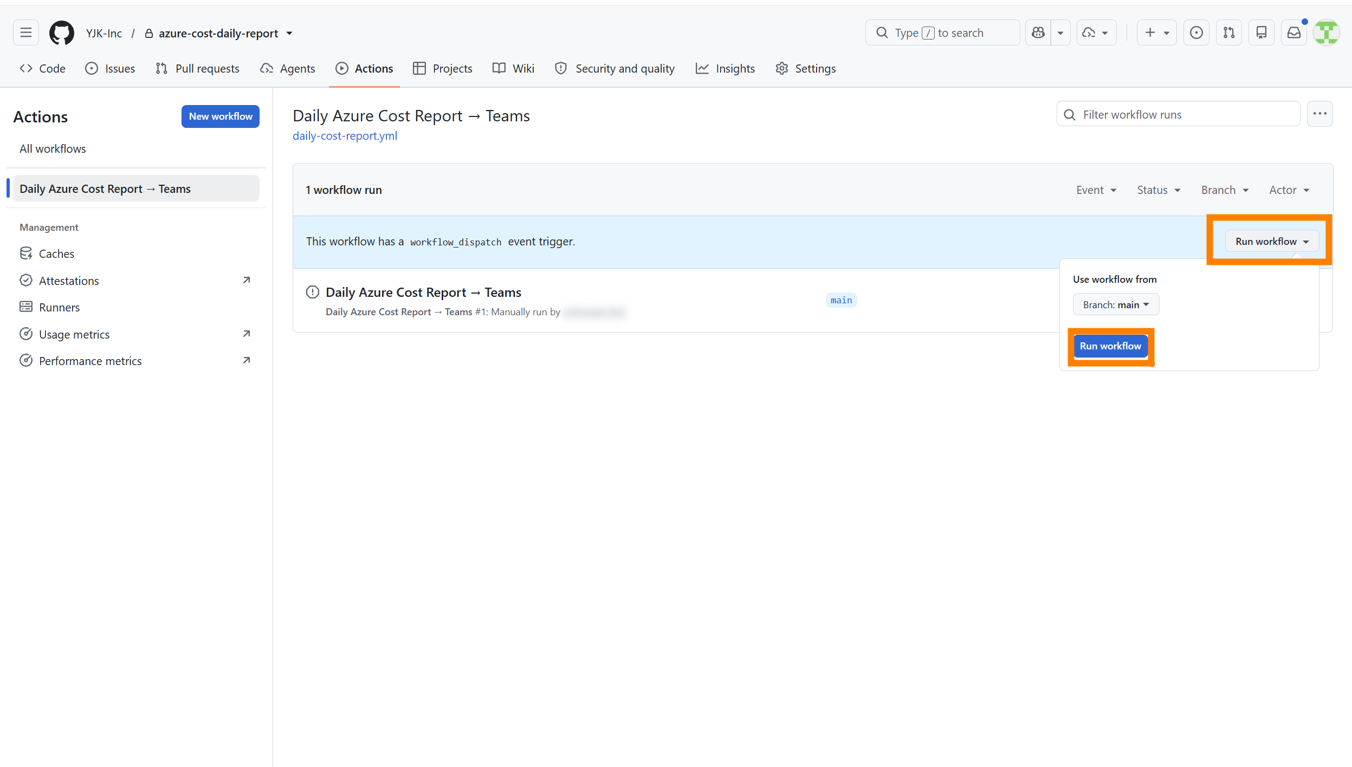This screenshot has width=1352, height=767.
Task: Open the notifications inbox icon
Action: (1293, 33)
